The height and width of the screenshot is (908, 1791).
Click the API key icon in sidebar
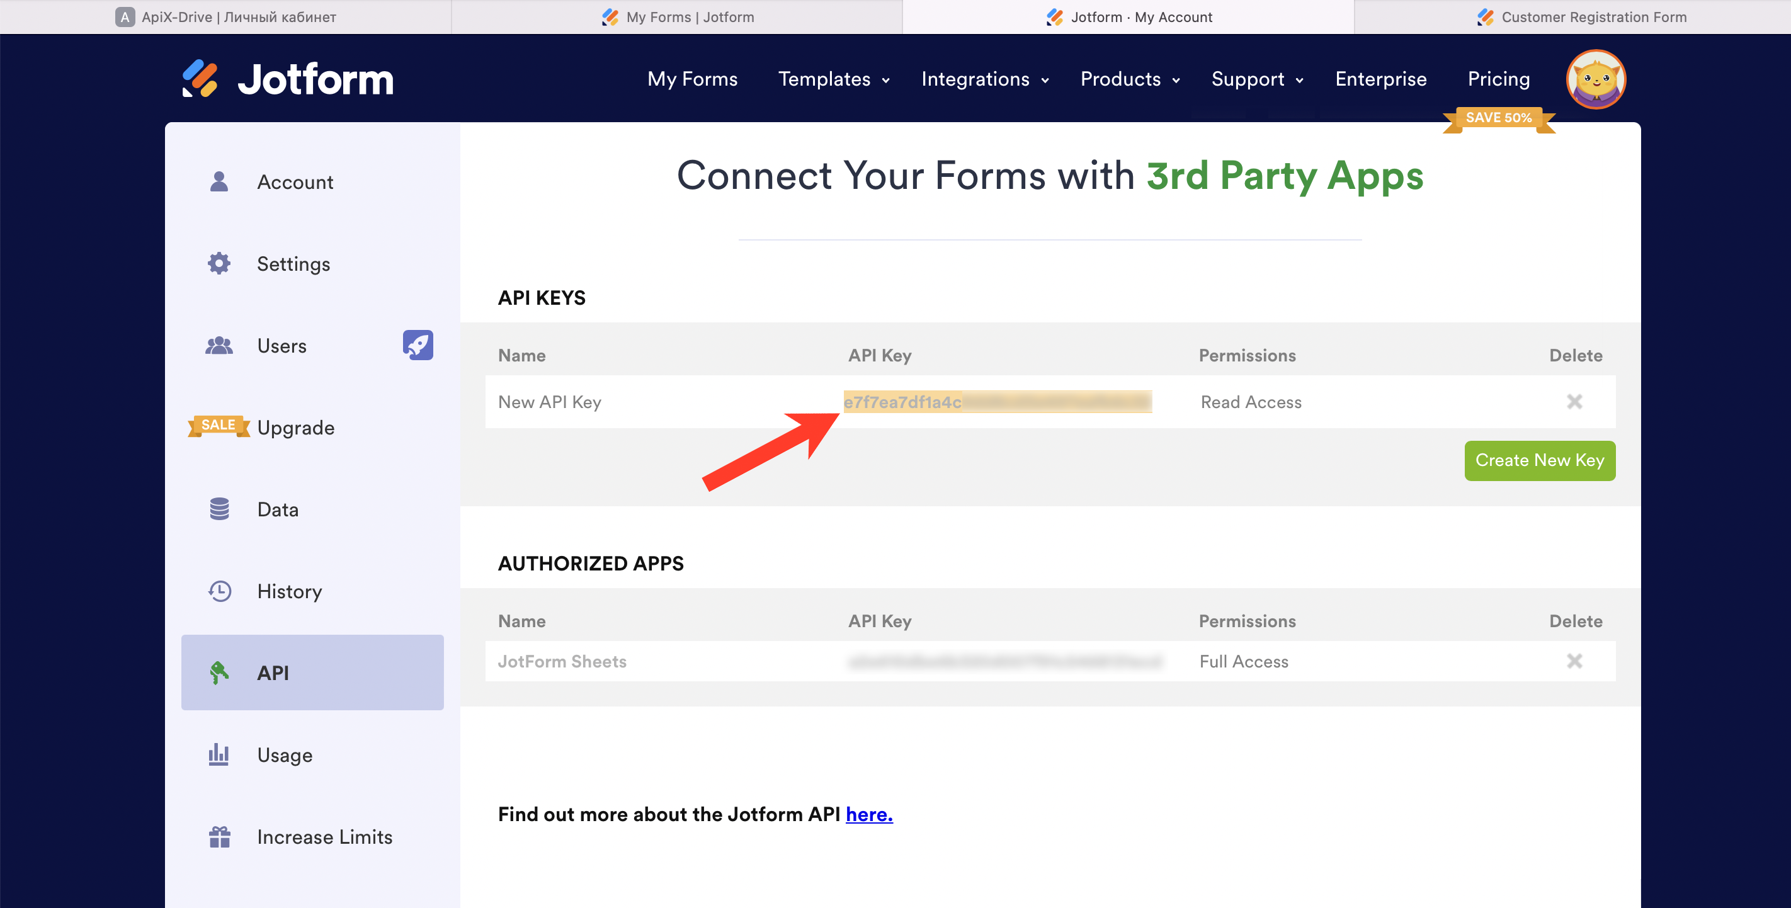point(219,672)
